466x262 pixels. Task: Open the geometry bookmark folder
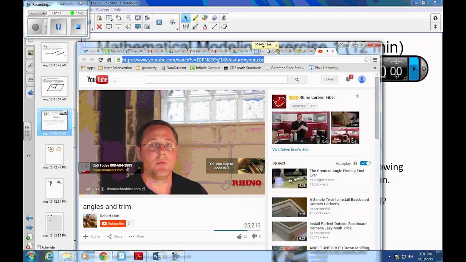point(146,68)
